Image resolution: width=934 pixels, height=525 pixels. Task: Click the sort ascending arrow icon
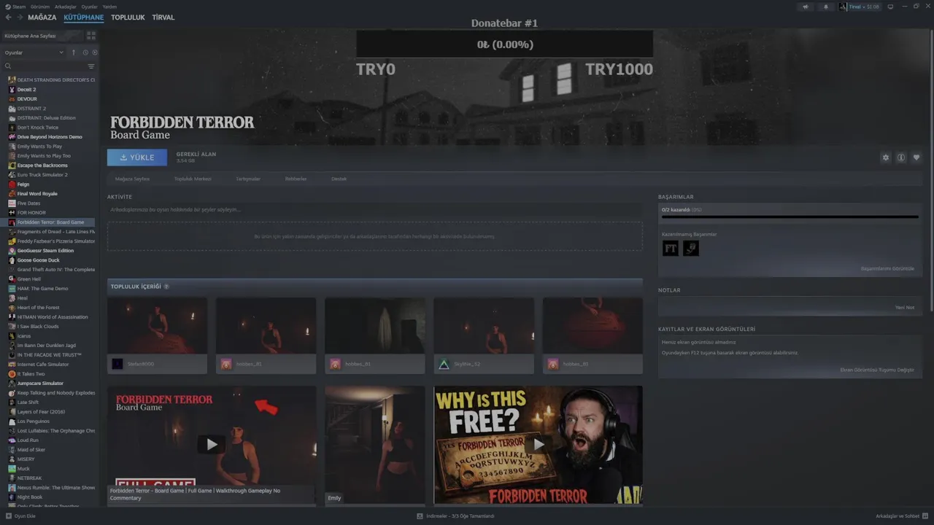click(73, 52)
